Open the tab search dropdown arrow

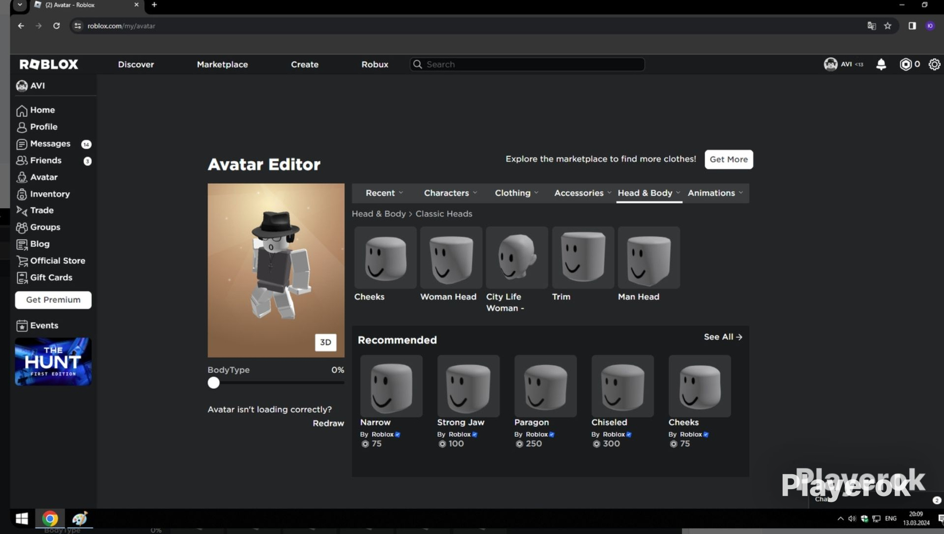point(20,5)
